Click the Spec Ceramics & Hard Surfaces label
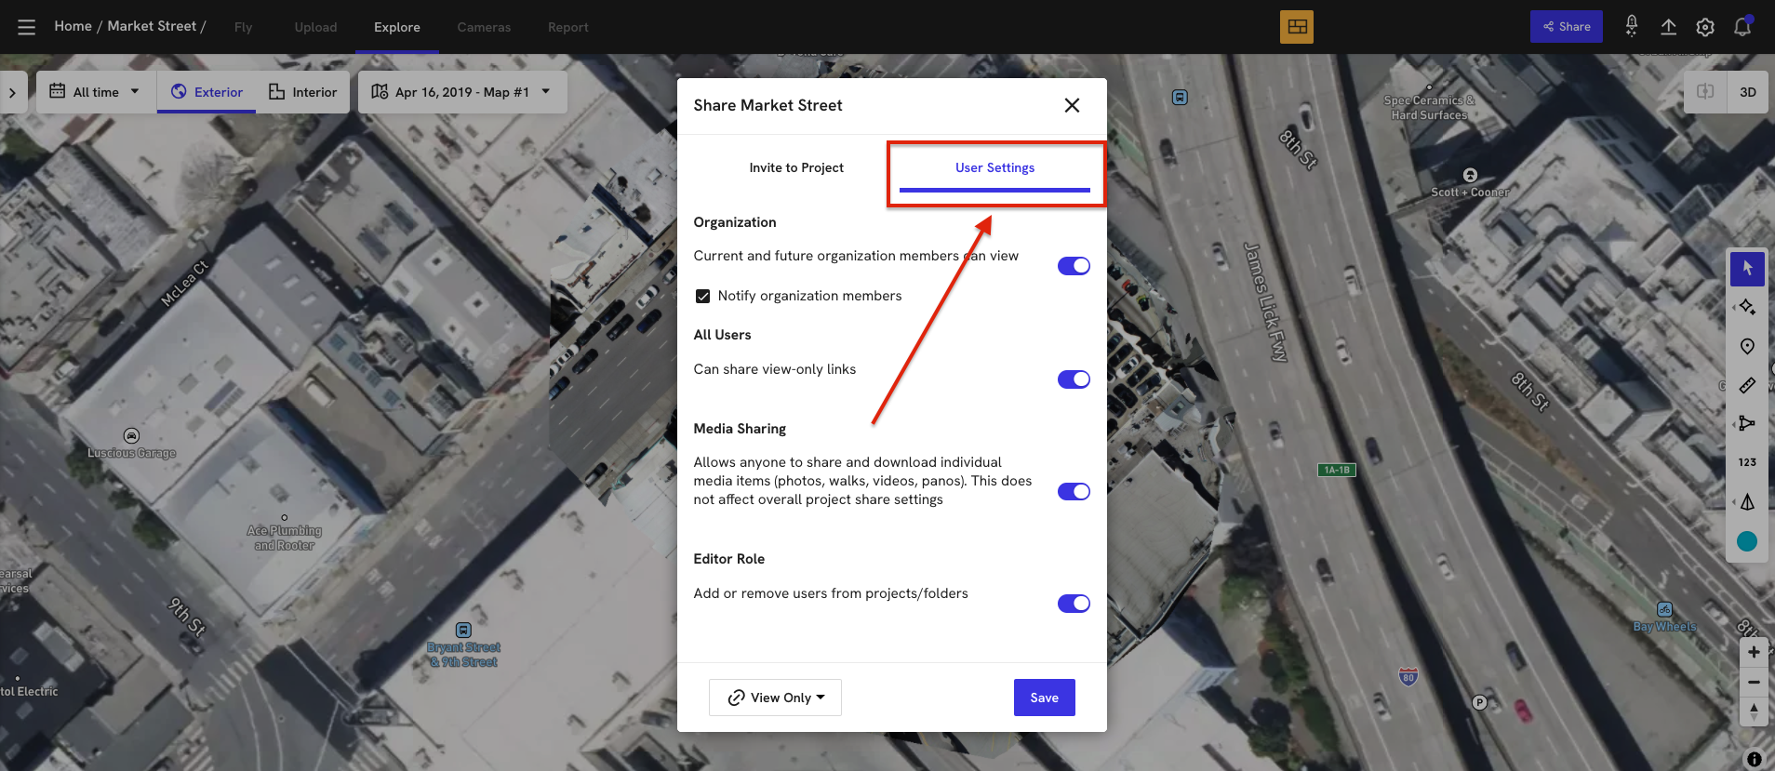Image resolution: width=1775 pixels, height=771 pixels. (x=1429, y=108)
